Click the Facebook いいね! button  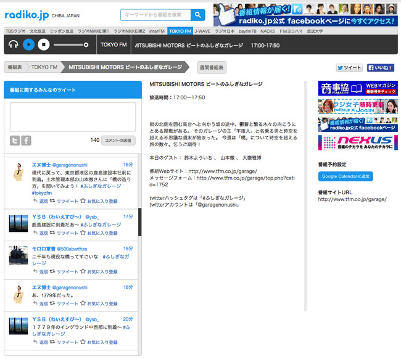coord(380,67)
